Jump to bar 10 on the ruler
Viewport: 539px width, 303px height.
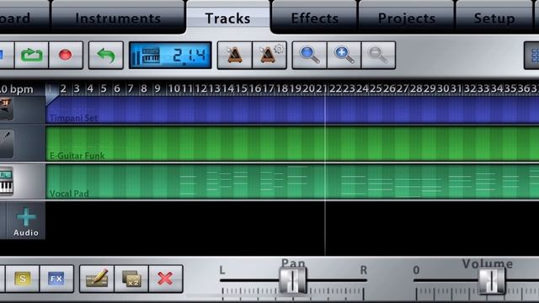coord(174,89)
